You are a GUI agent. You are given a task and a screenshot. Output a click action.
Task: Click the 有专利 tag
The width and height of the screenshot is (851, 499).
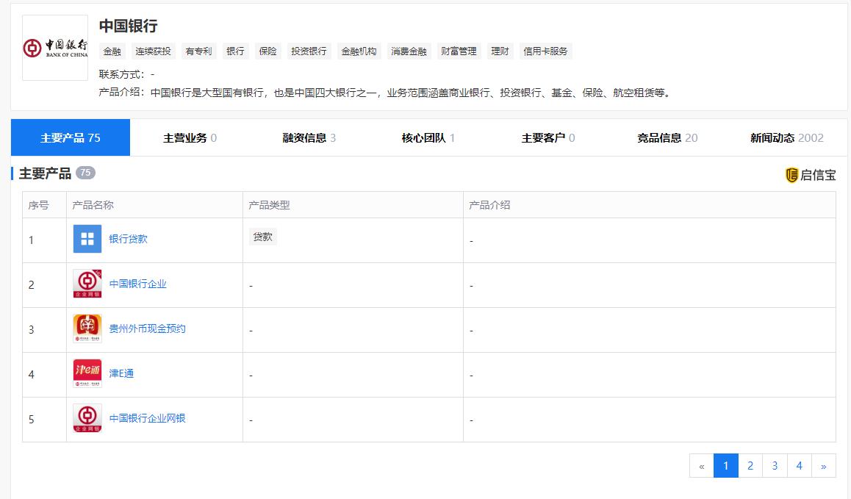point(198,51)
